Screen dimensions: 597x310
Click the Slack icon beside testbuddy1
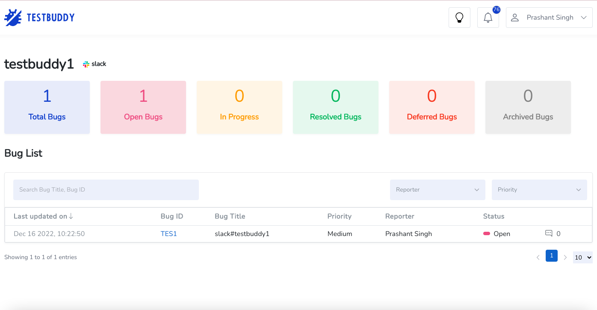86,63
